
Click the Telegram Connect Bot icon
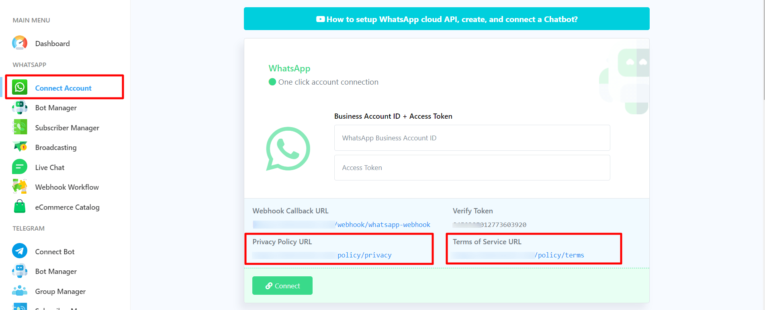pyautogui.click(x=20, y=251)
